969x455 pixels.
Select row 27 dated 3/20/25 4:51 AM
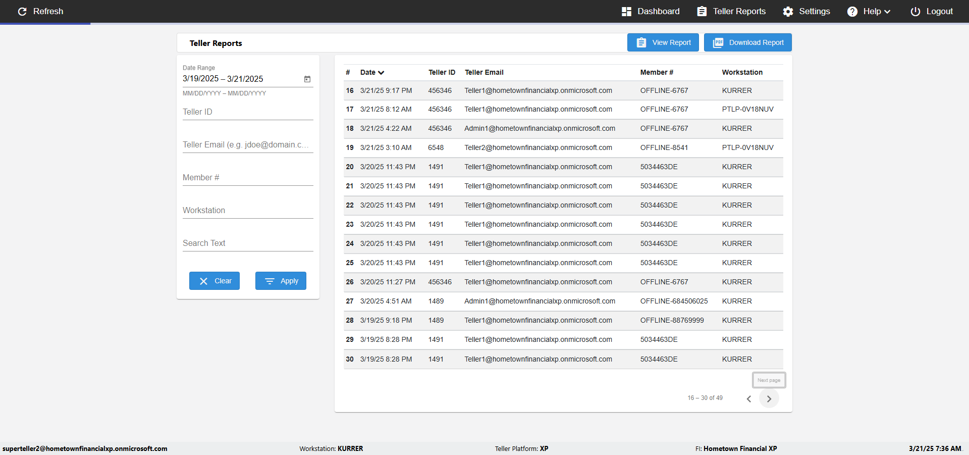click(563, 301)
